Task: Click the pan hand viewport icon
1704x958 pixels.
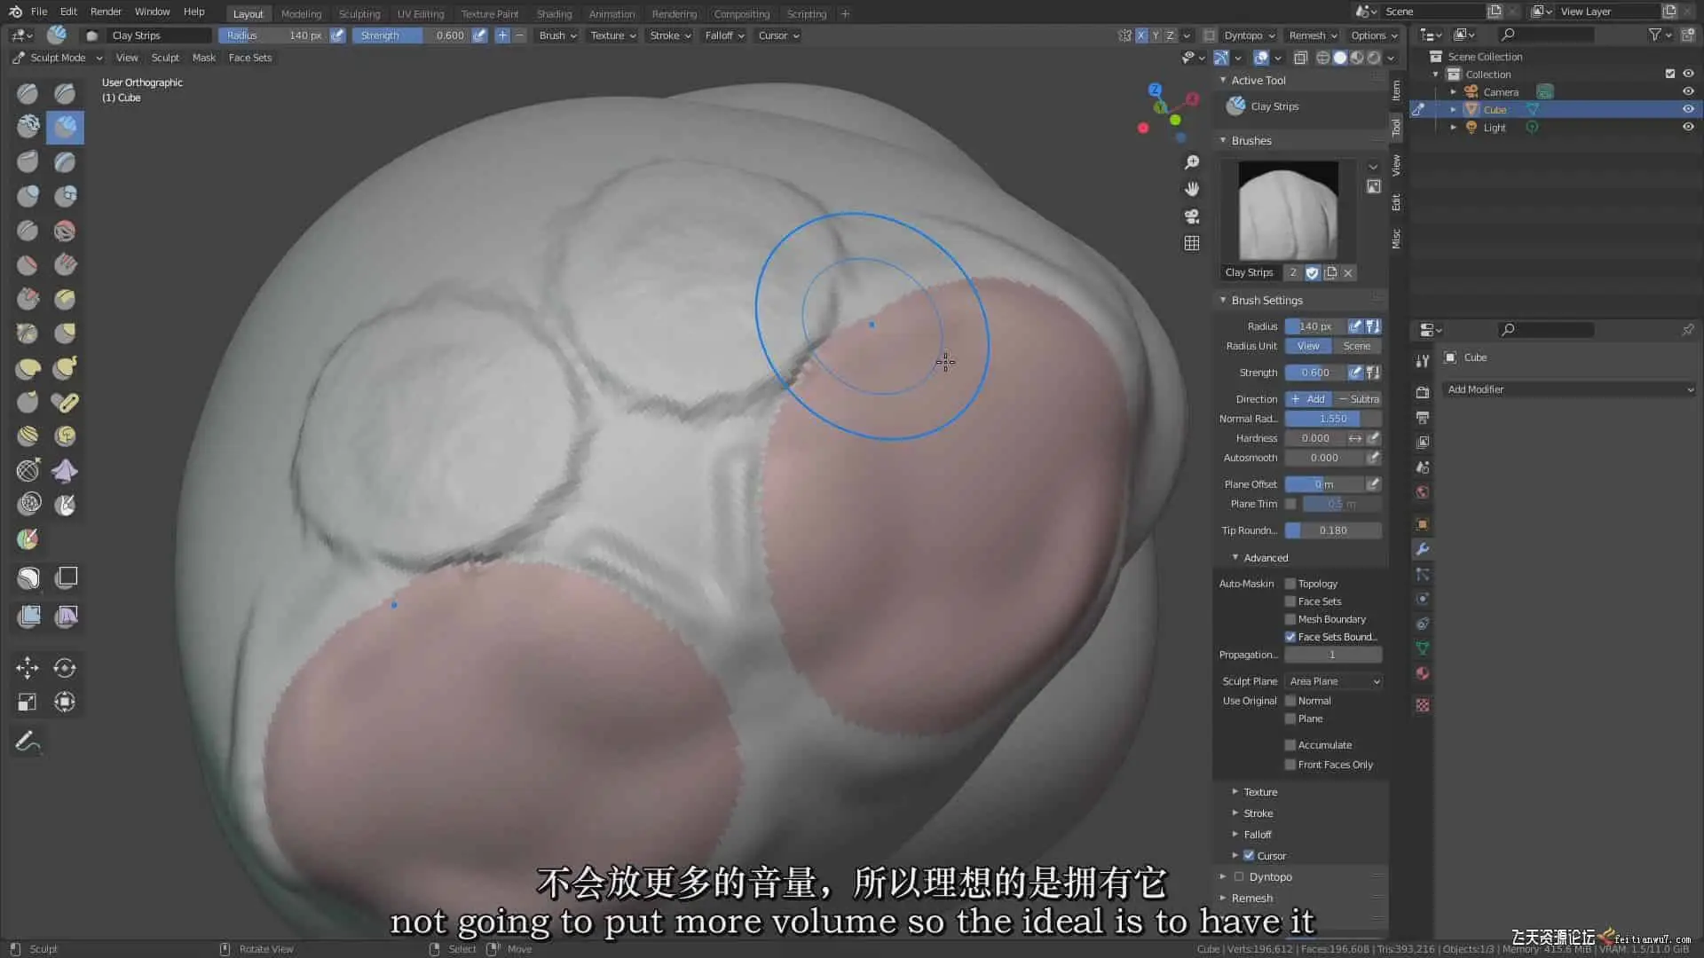Action: point(1192,189)
